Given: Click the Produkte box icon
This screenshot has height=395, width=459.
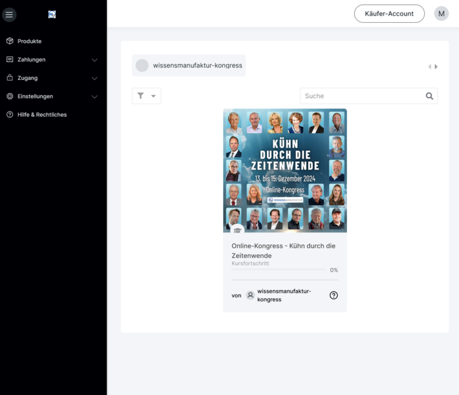Looking at the screenshot, I should (x=10, y=41).
